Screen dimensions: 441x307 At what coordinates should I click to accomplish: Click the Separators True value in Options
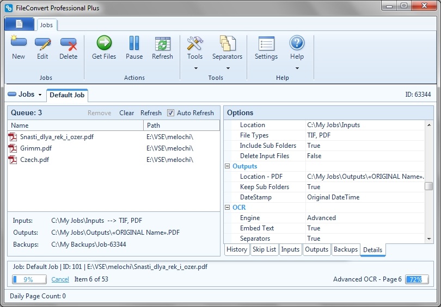pyautogui.click(x=314, y=239)
